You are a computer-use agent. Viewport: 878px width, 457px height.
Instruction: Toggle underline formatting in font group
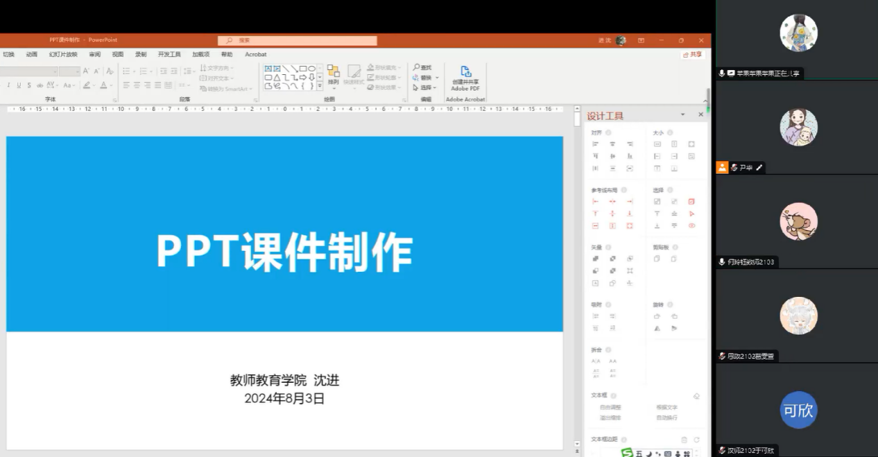coord(19,85)
